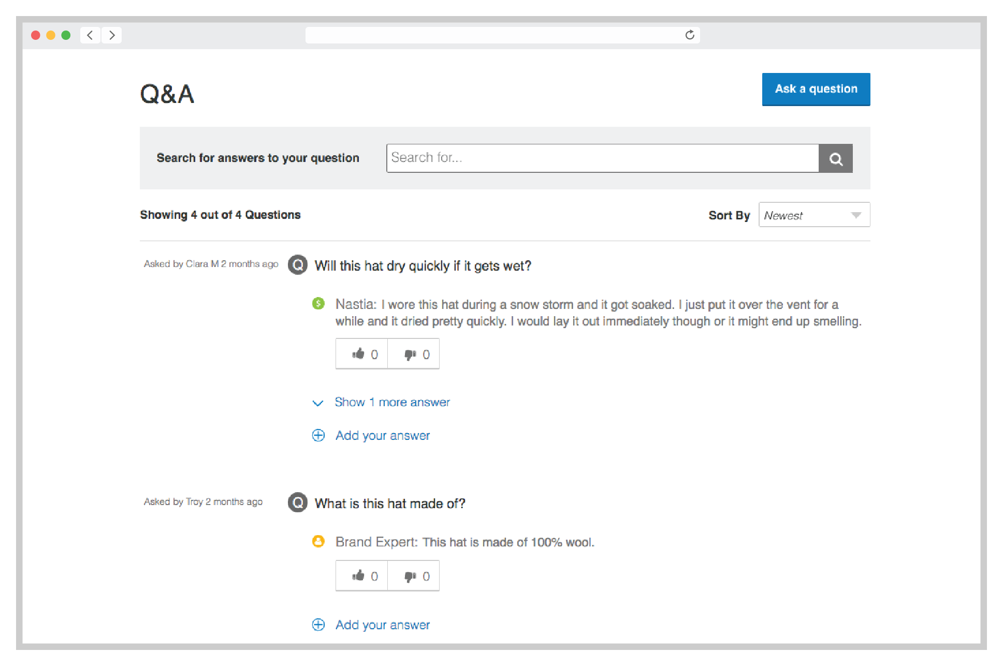The image size is (1003, 666).
Task: Click Nastia's green verified badge icon
Action: pos(318,303)
